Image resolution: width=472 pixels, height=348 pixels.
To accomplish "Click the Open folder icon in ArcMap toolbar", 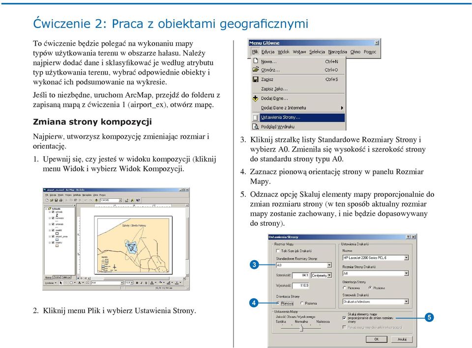I will tap(52, 200).
